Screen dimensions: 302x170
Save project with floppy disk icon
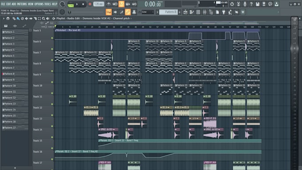coord(258,4)
